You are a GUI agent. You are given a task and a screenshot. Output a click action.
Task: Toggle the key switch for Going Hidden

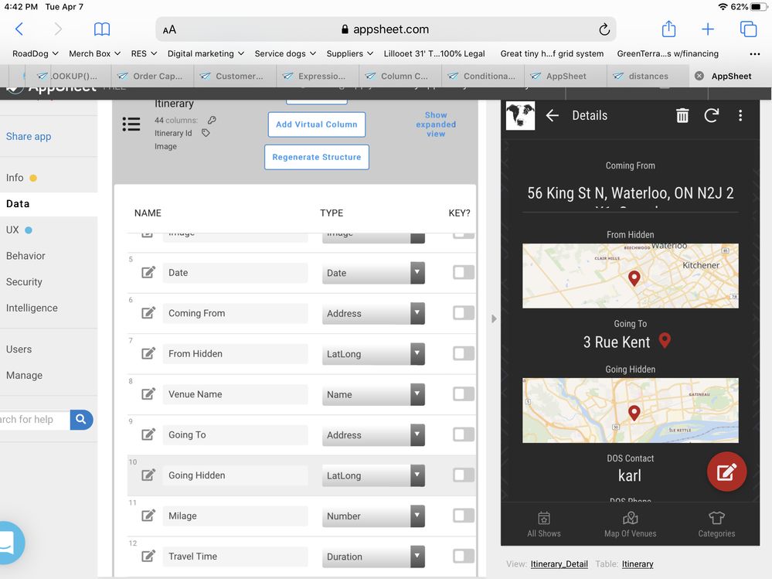(x=464, y=475)
